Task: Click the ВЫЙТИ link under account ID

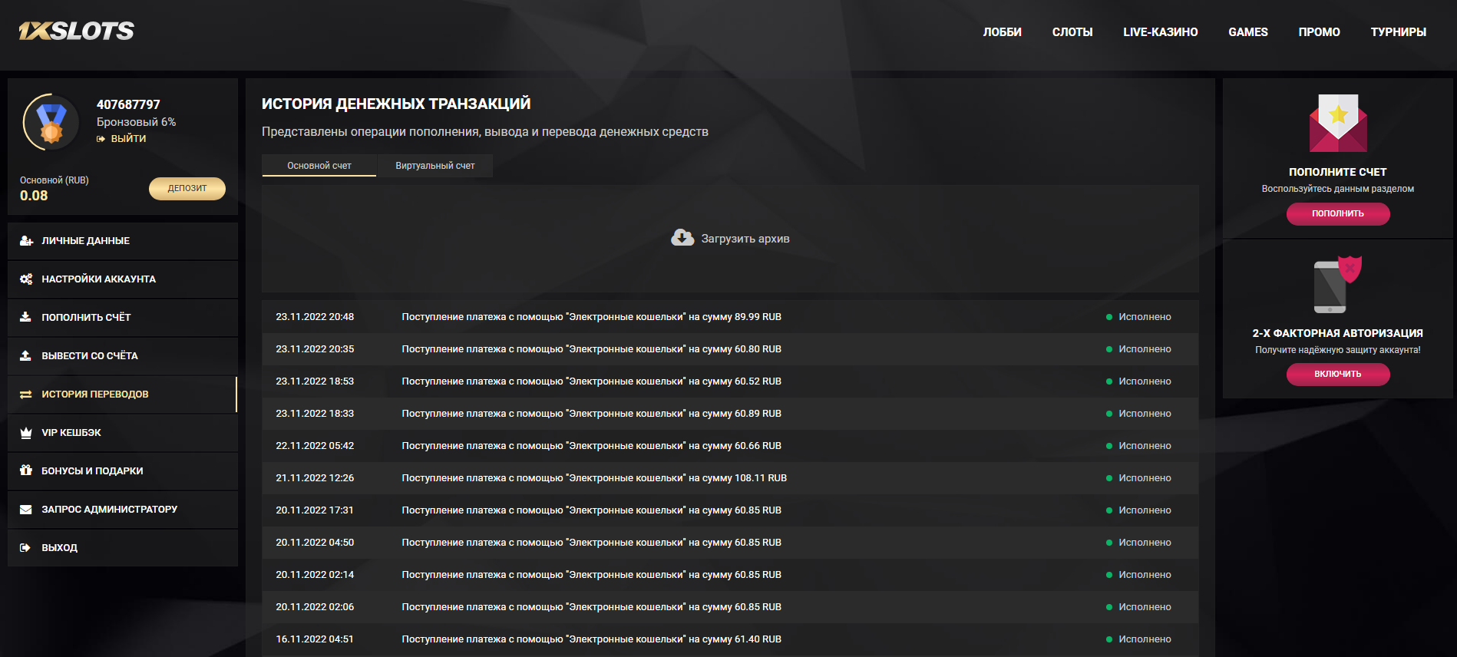Action: (127, 139)
